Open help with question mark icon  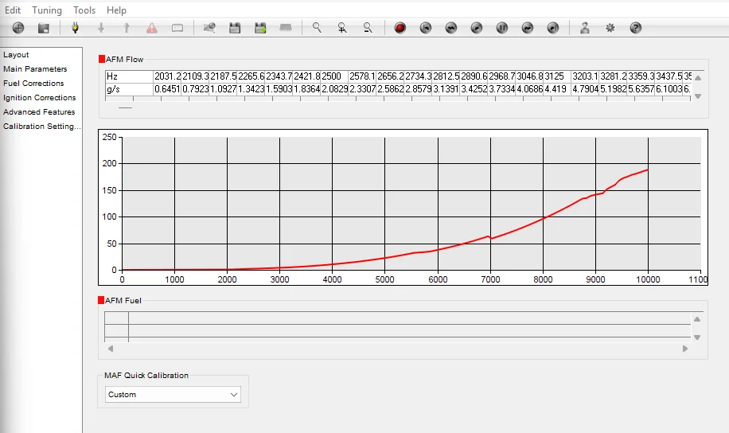pyautogui.click(x=636, y=28)
